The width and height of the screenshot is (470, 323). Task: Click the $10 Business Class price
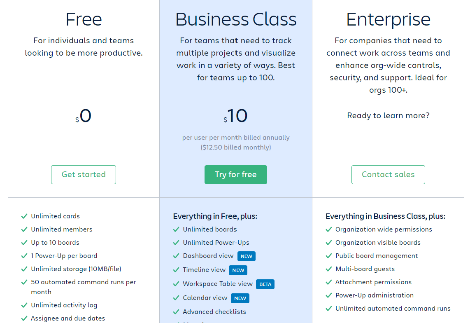(x=237, y=116)
